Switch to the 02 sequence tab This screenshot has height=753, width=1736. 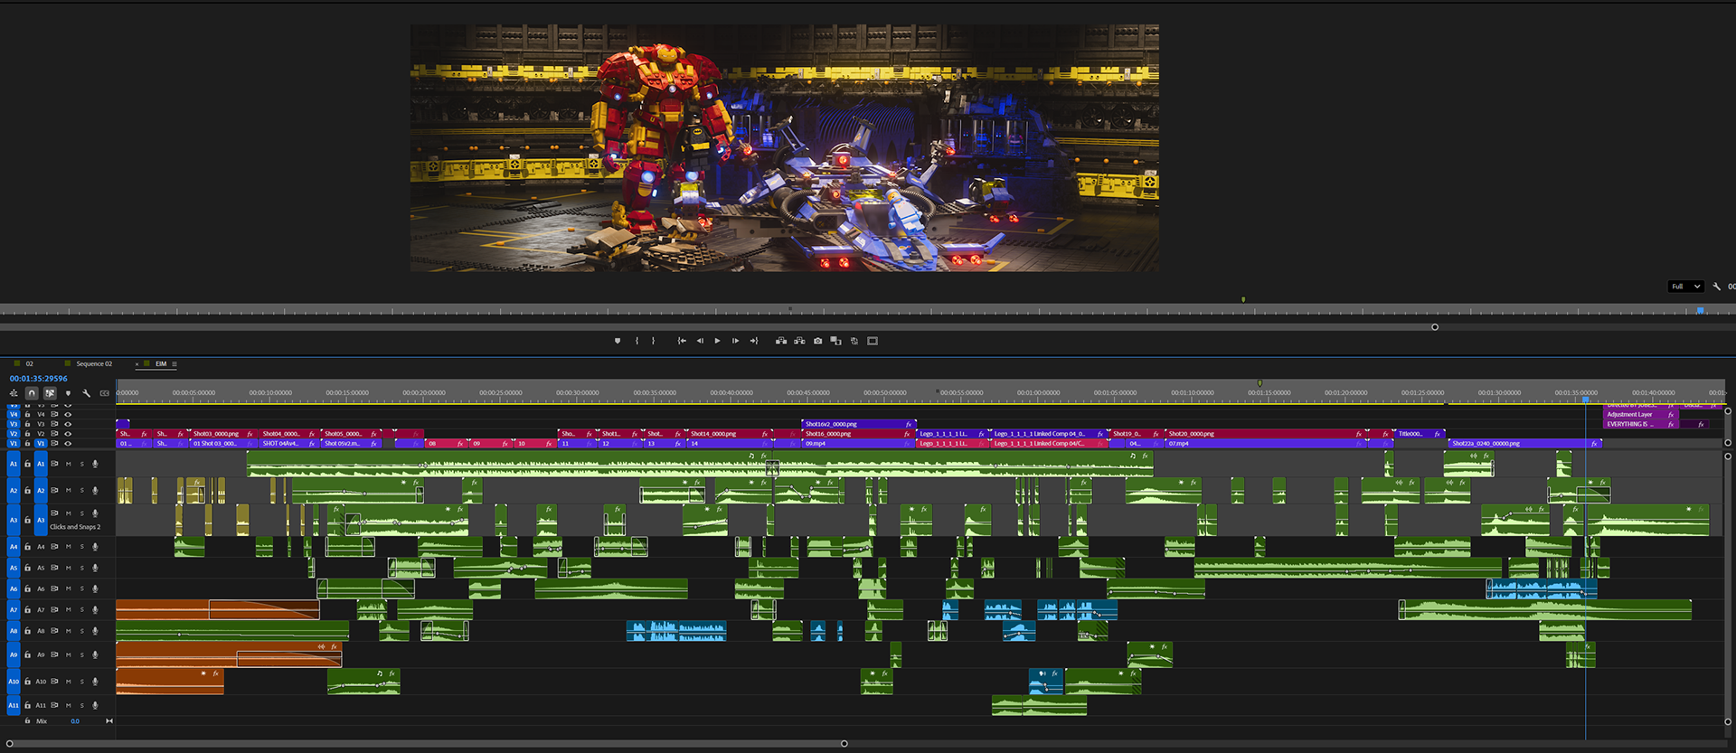(x=29, y=363)
